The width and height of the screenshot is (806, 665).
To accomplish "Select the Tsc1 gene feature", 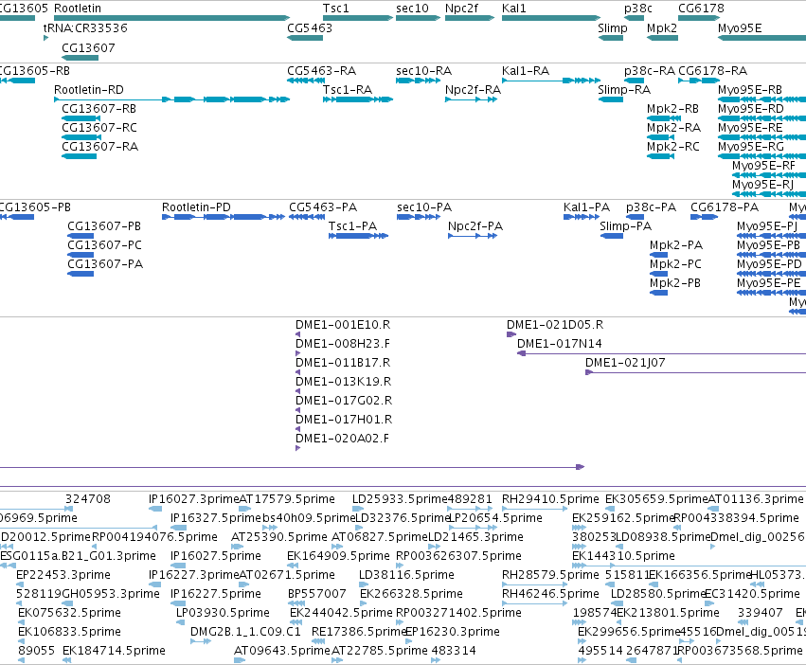I will [358, 18].
